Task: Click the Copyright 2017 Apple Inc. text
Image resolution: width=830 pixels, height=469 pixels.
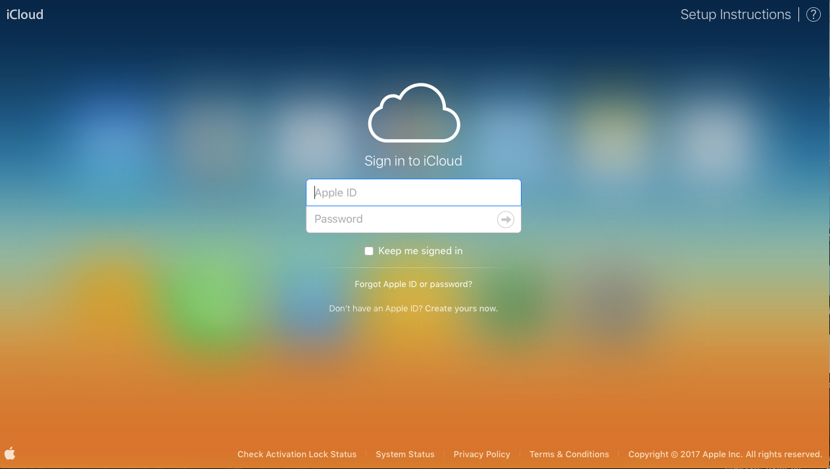Action: point(725,454)
